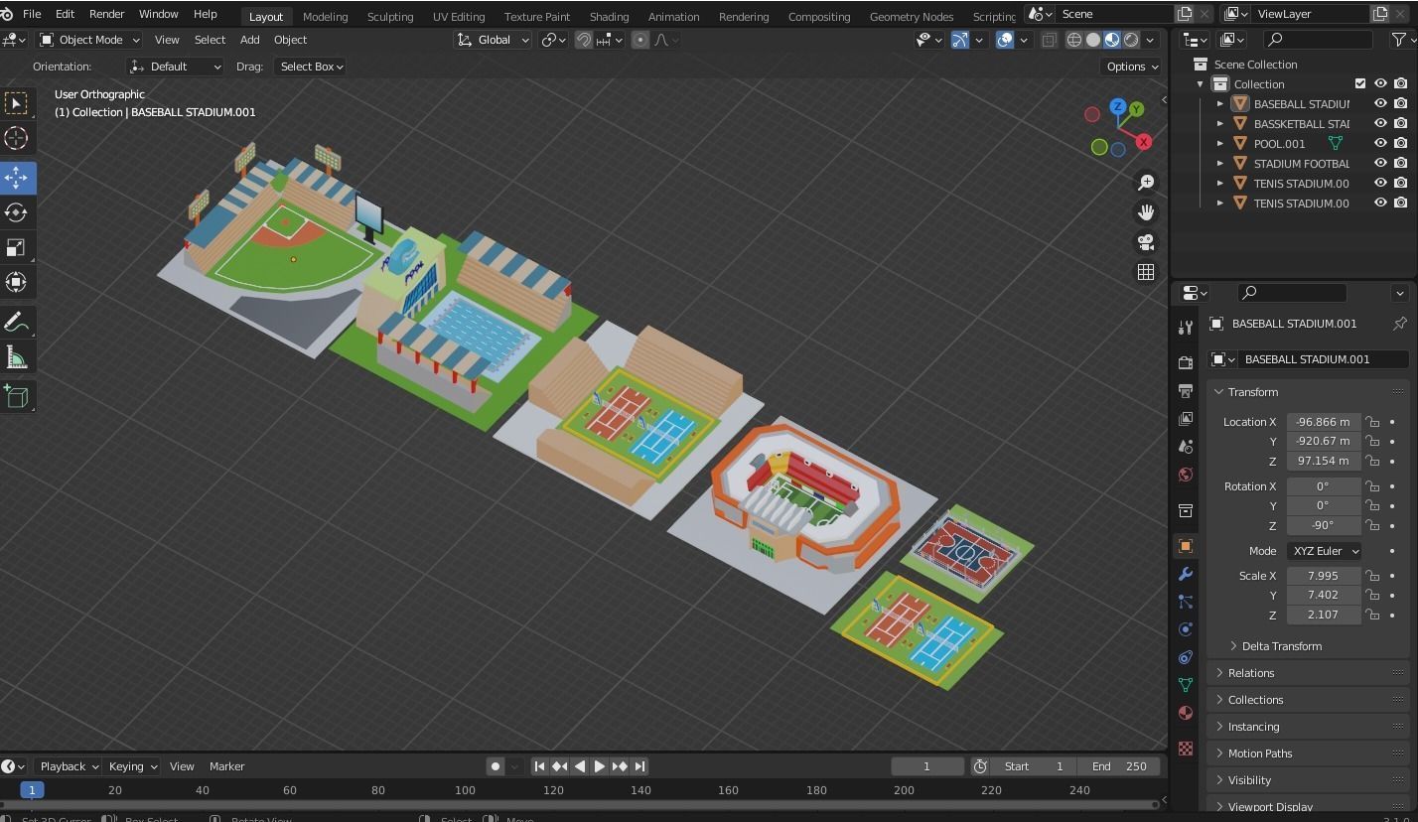Image resolution: width=1418 pixels, height=822 pixels.
Task: Open the Modifiers properties tab
Action: [1186, 574]
